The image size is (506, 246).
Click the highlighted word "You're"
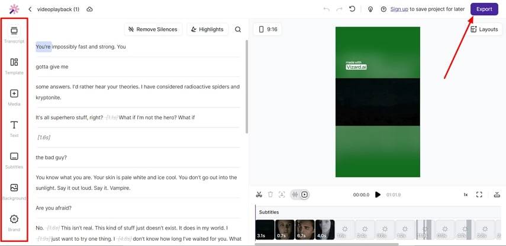(x=43, y=47)
